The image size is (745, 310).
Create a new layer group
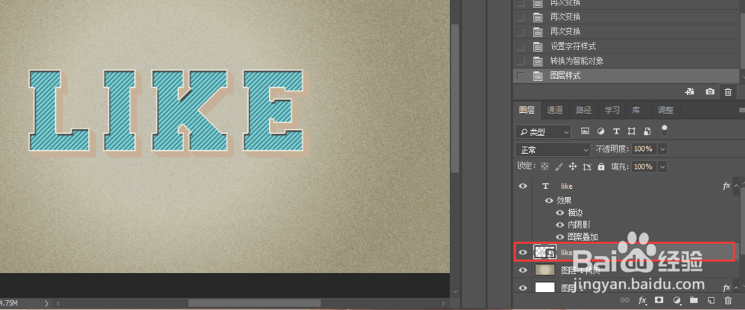[x=694, y=300]
